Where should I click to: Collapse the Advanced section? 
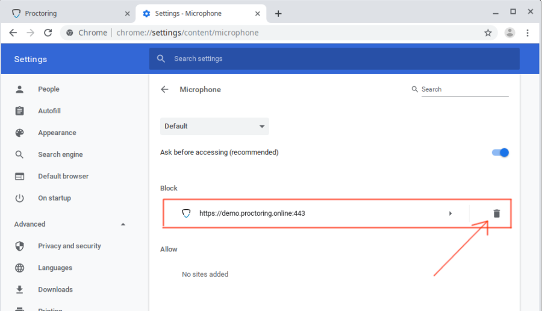[123, 224]
